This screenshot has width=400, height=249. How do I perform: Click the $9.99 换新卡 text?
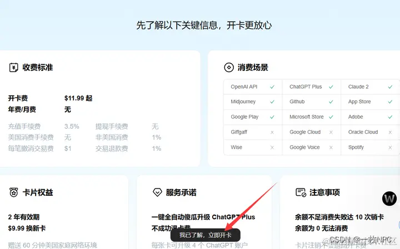point(27,228)
